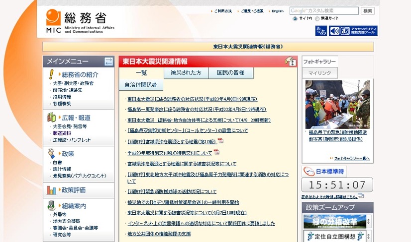The width and height of the screenshot is (411, 242).
Task: Open PDF icon next to 平成23年度特別交付税
Action: 216,152
